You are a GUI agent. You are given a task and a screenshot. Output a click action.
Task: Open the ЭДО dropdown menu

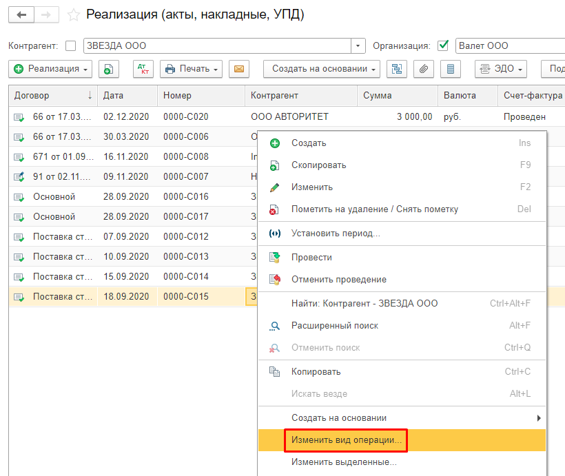[x=500, y=69]
